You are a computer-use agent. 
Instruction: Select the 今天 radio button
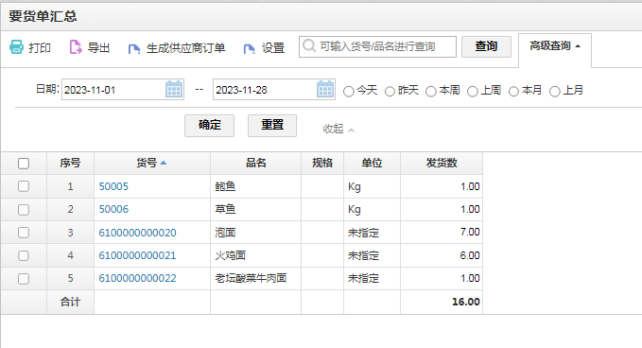point(349,92)
